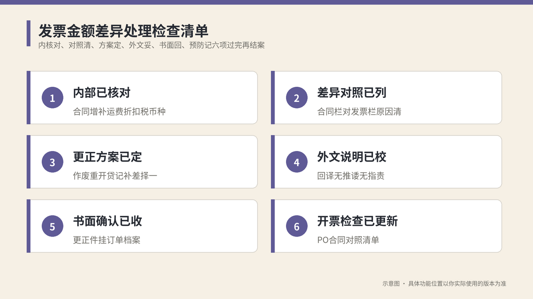Click the number 3 circle badge
The height and width of the screenshot is (299, 533).
52,162
